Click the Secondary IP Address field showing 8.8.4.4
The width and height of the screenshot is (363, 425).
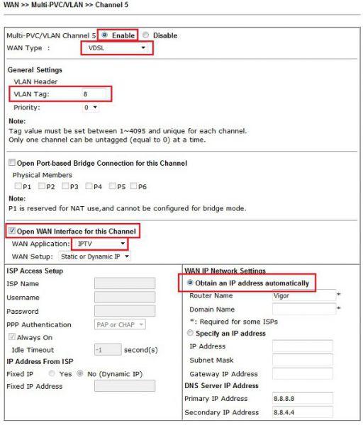click(x=303, y=412)
